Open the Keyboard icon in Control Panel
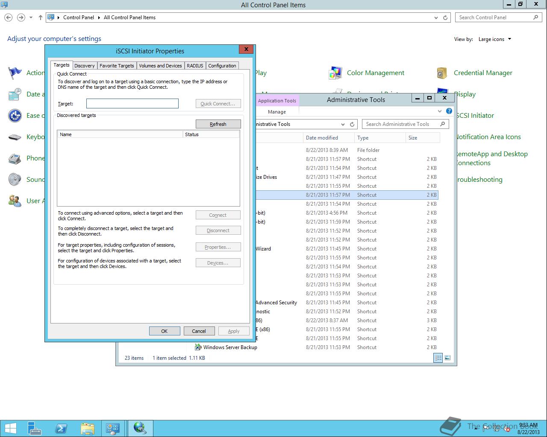This screenshot has width=547, height=437. (x=15, y=137)
